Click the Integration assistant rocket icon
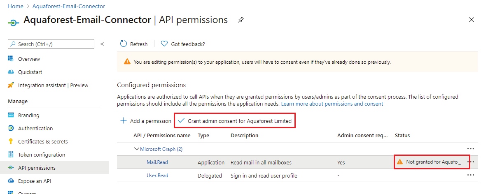Screen dimensions: 481x194 [11, 85]
